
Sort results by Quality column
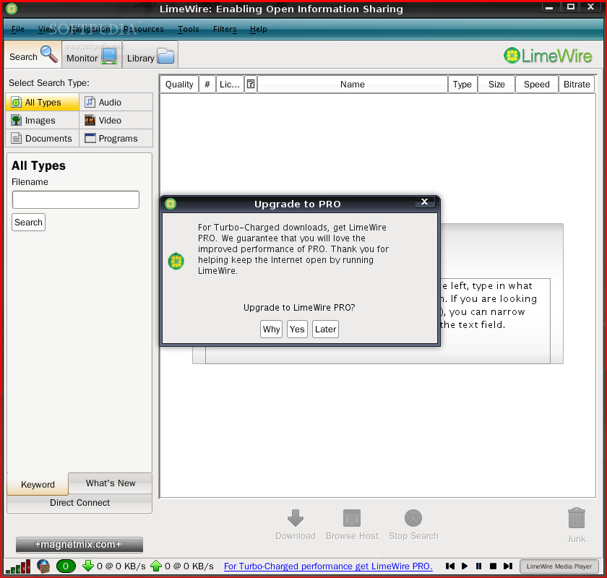[179, 85]
